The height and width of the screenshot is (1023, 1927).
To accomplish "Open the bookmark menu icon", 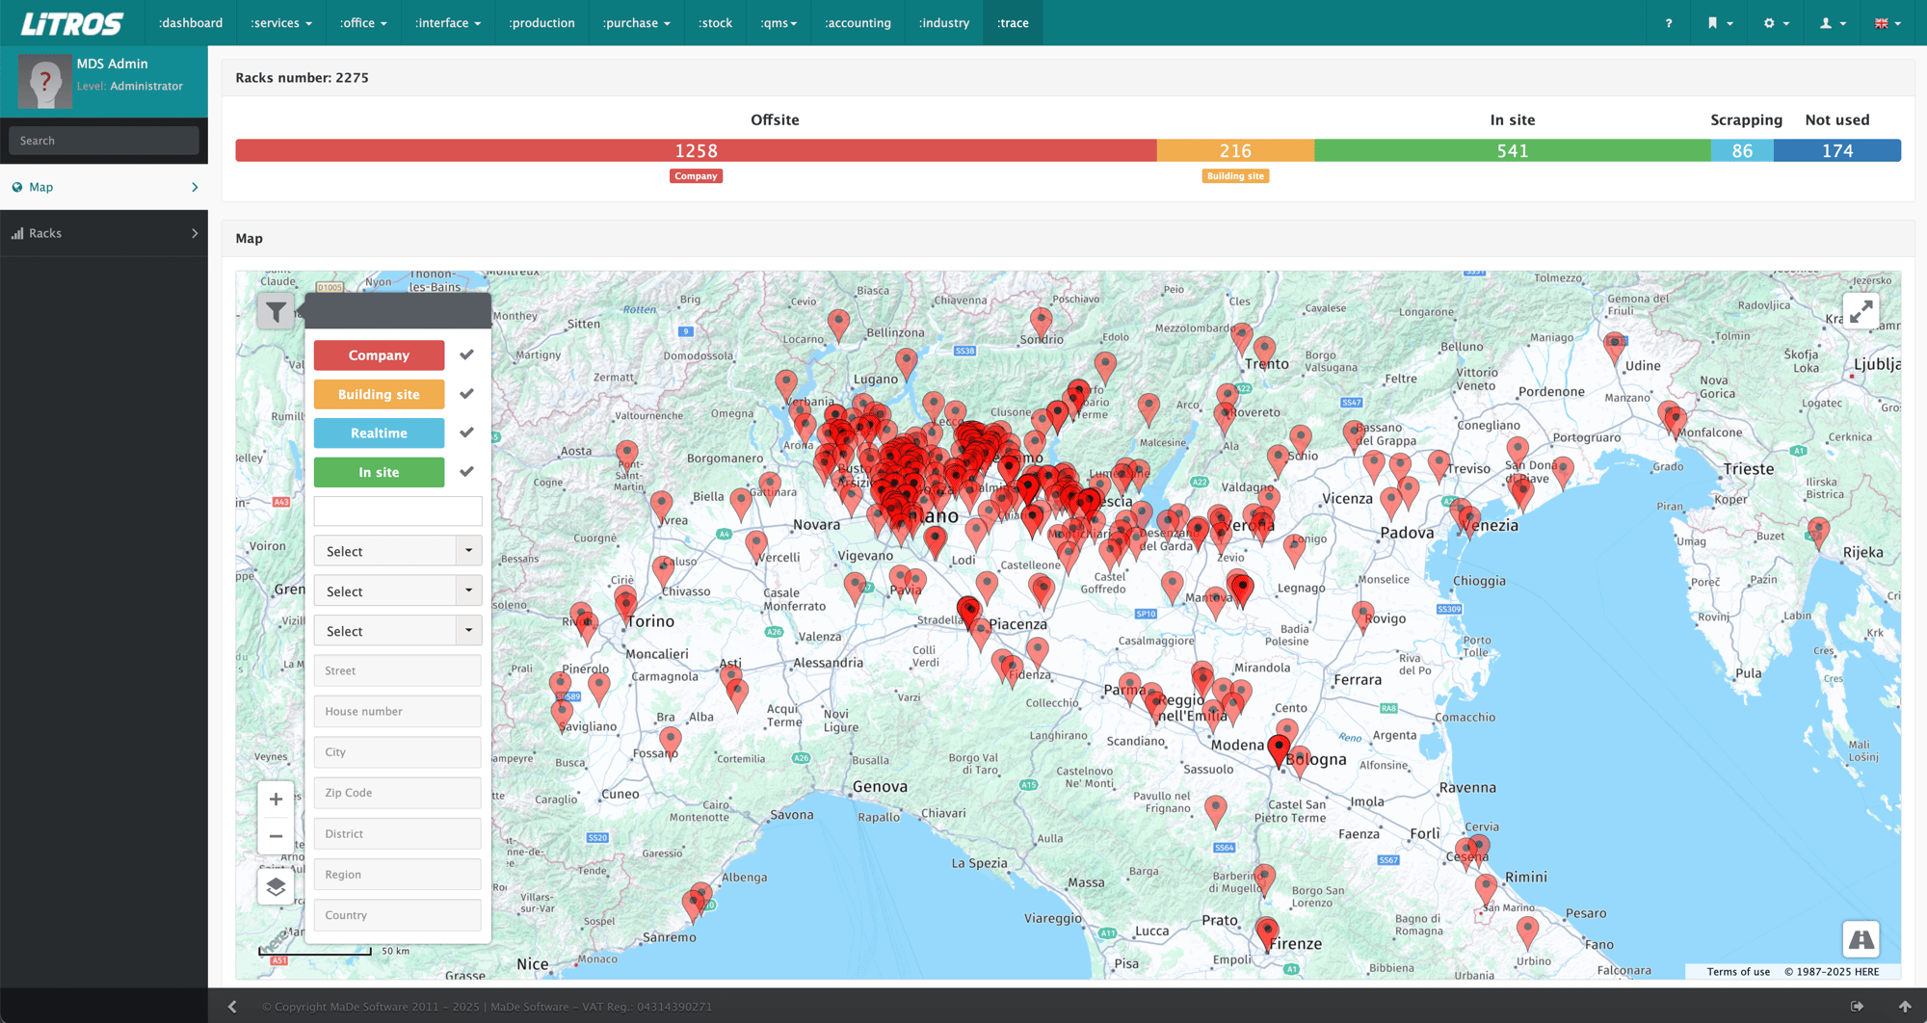I will pos(1720,23).
